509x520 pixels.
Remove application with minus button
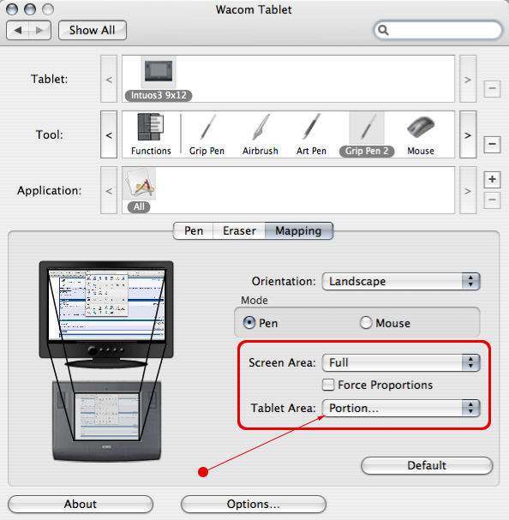point(492,200)
